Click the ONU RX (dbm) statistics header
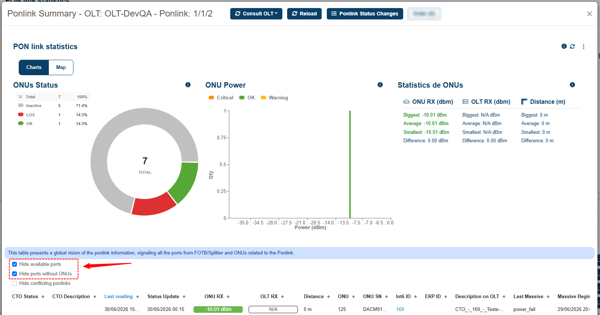 pyautogui.click(x=428, y=102)
